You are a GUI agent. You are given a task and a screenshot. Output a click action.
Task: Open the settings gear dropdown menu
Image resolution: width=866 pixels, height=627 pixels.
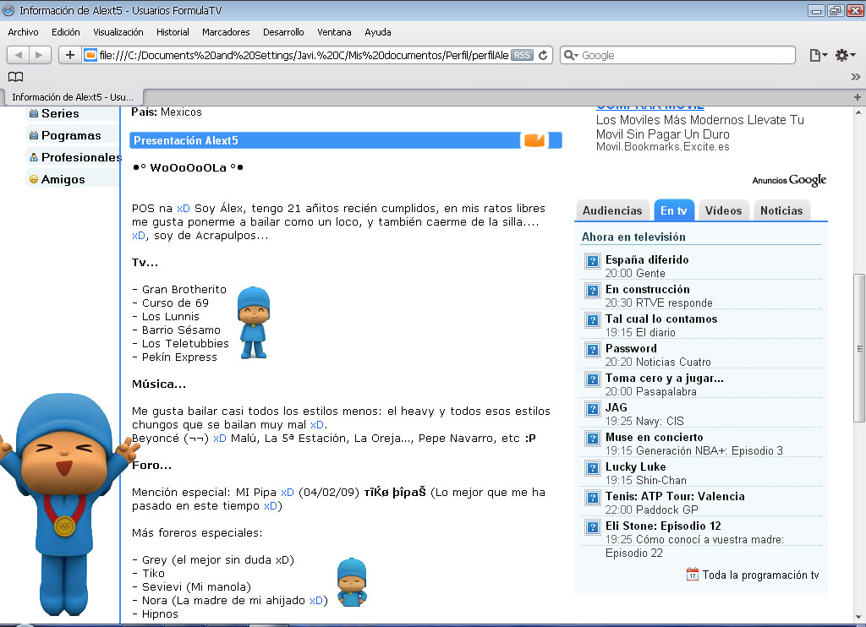click(845, 55)
